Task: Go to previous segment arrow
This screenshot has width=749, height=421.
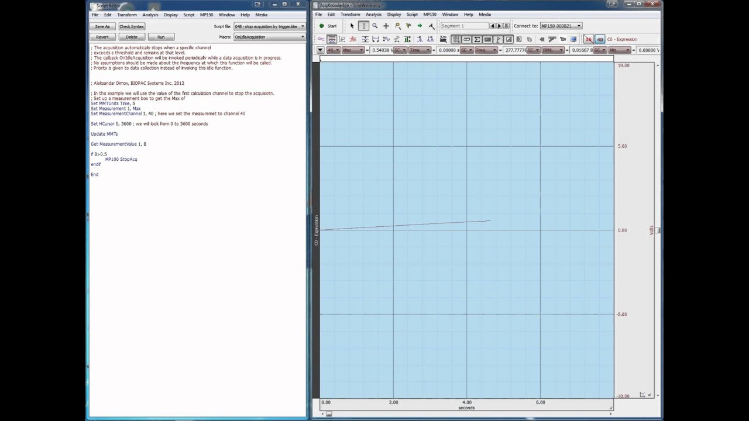Action: coord(492,26)
